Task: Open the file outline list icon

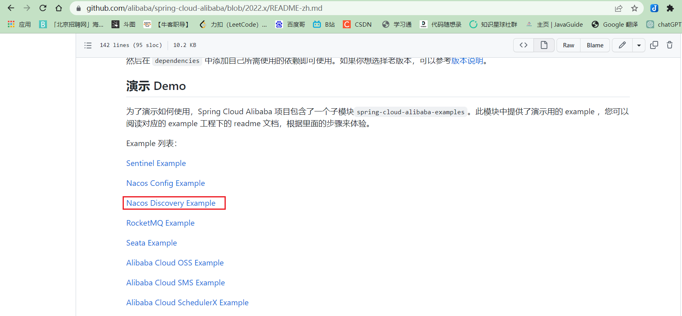Action: (x=88, y=45)
